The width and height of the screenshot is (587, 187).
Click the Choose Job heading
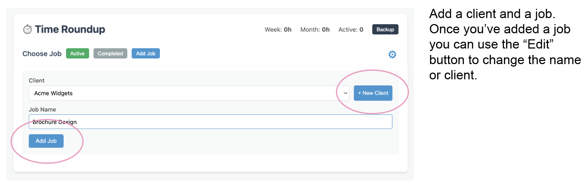coord(42,54)
